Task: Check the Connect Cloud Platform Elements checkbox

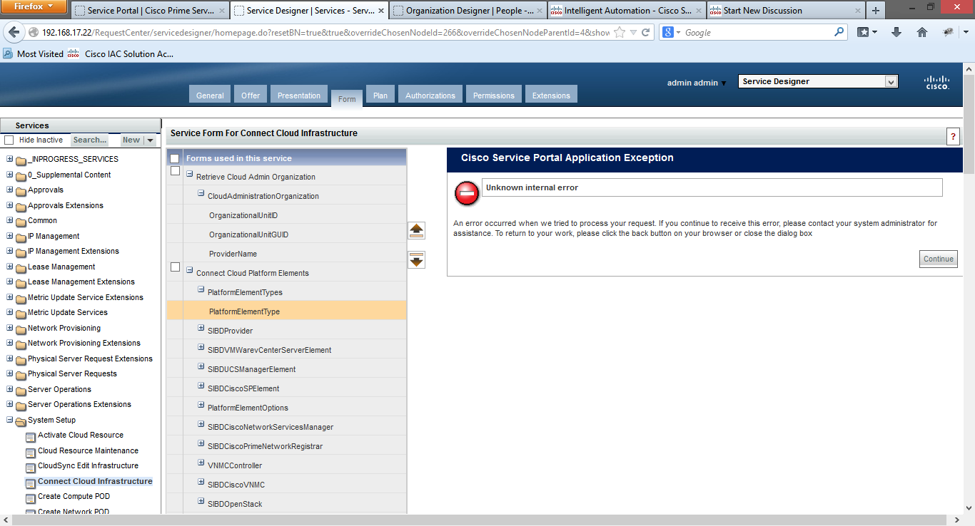Action: [176, 267]
